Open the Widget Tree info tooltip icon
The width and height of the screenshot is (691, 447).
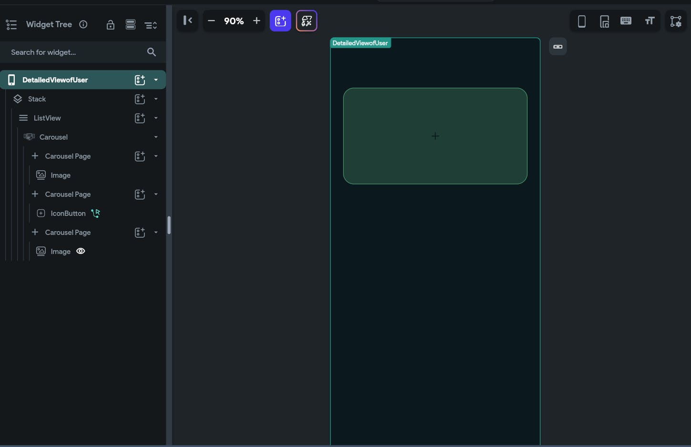click(x=83, y=24)
